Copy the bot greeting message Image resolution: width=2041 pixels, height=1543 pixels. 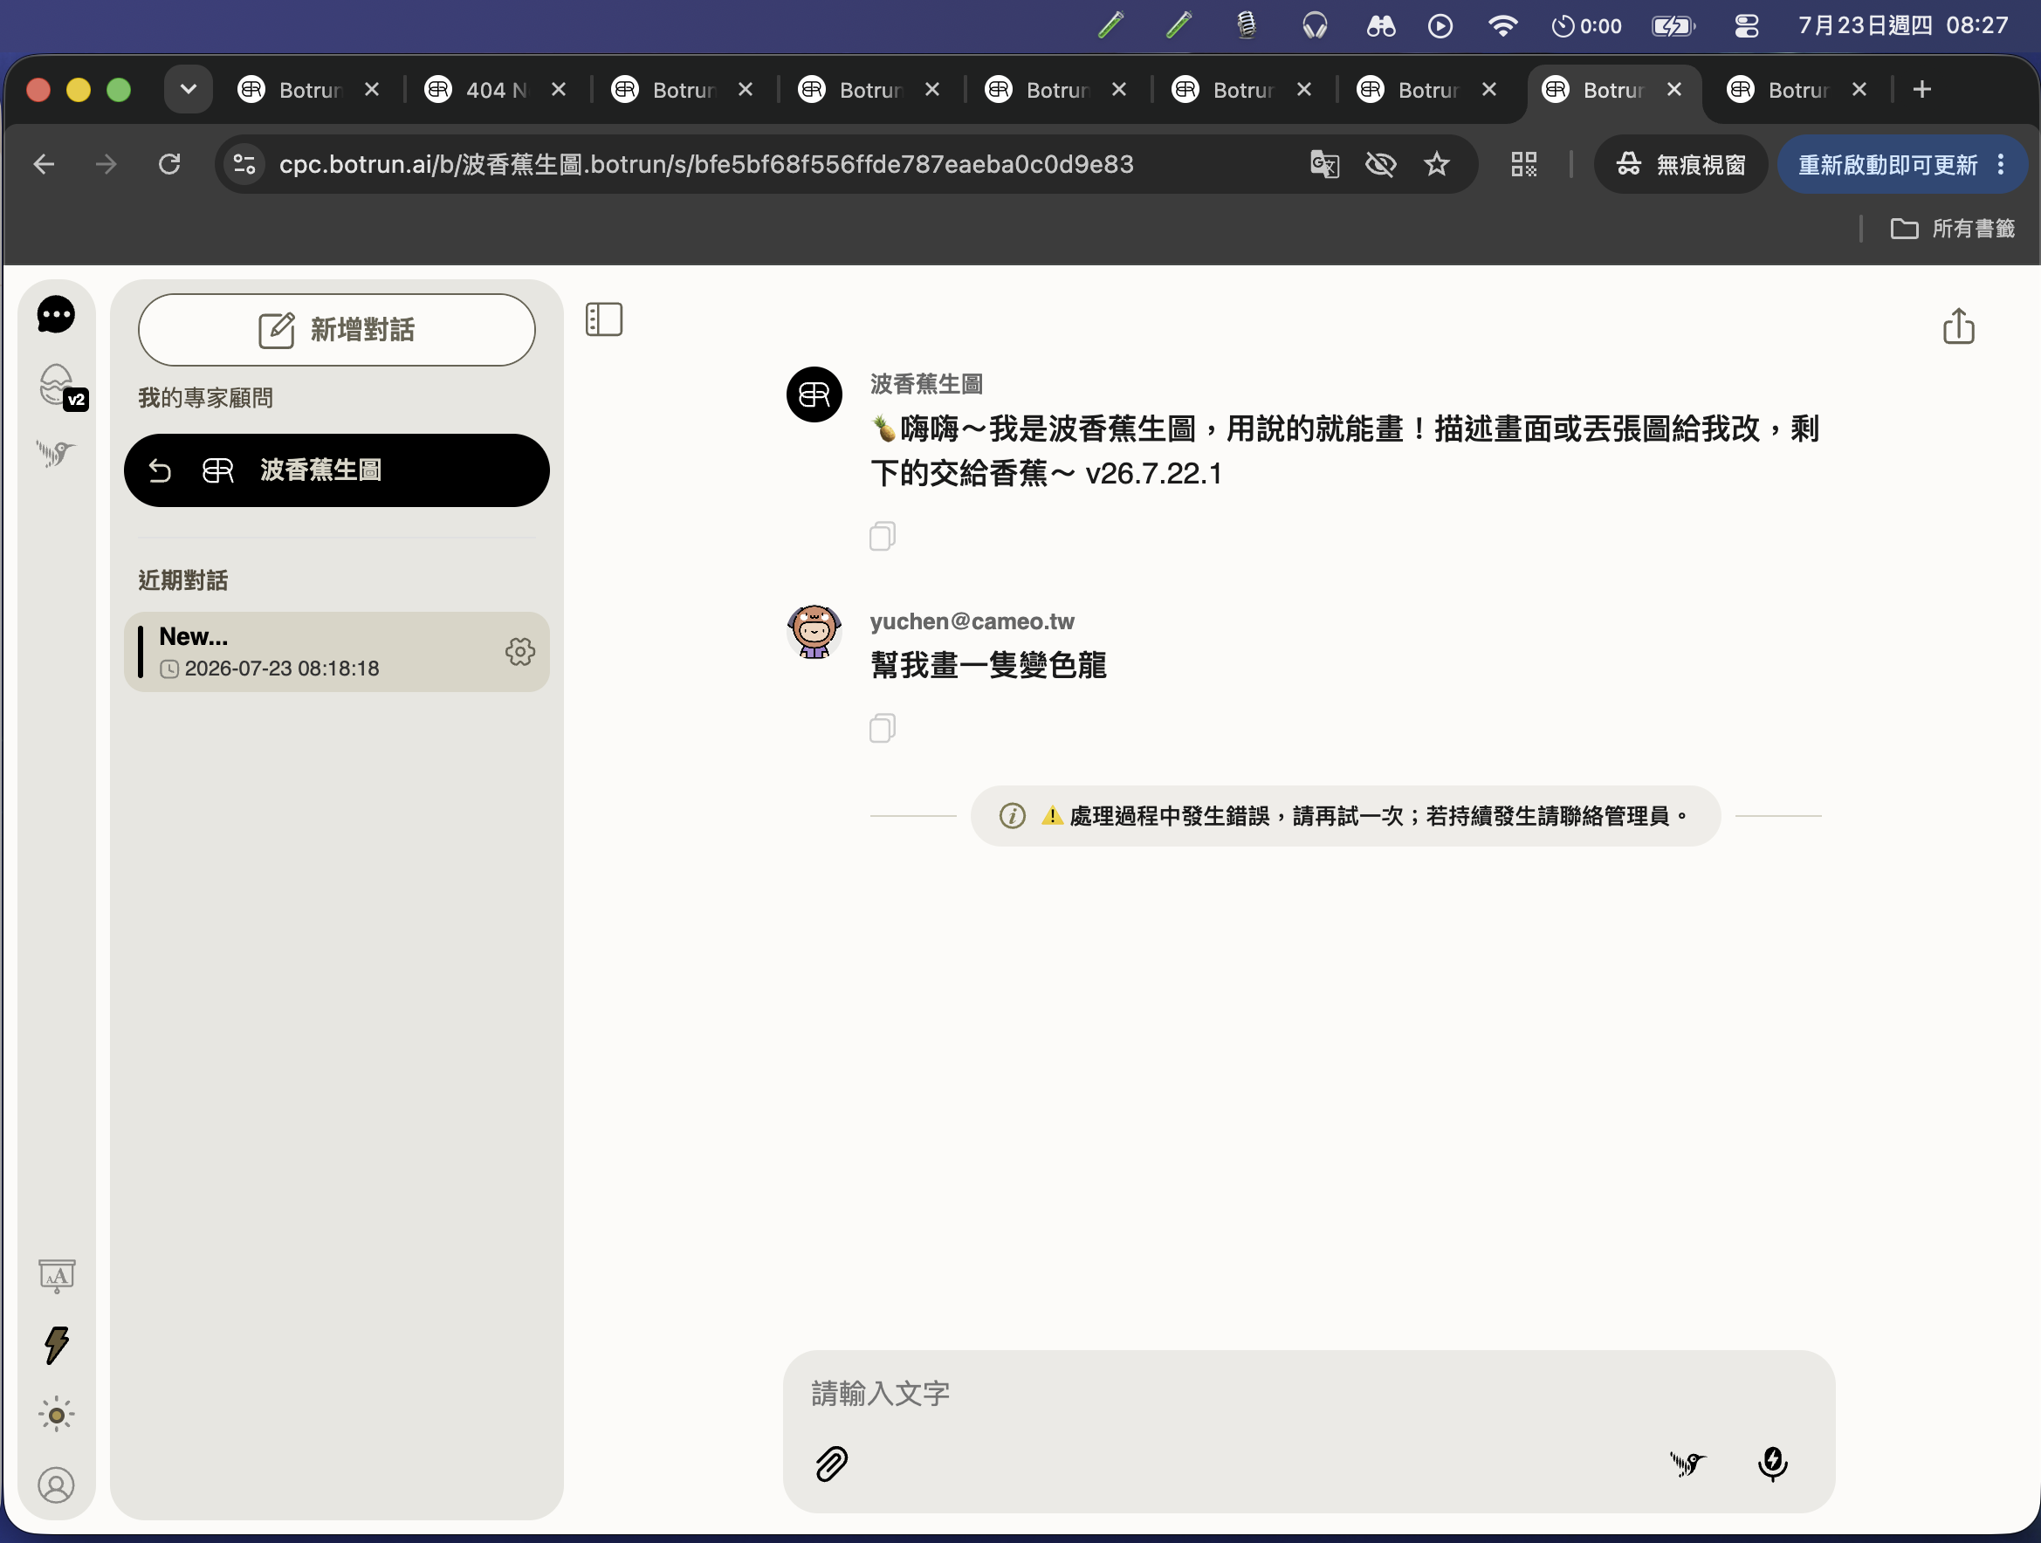tap(882, 536)
